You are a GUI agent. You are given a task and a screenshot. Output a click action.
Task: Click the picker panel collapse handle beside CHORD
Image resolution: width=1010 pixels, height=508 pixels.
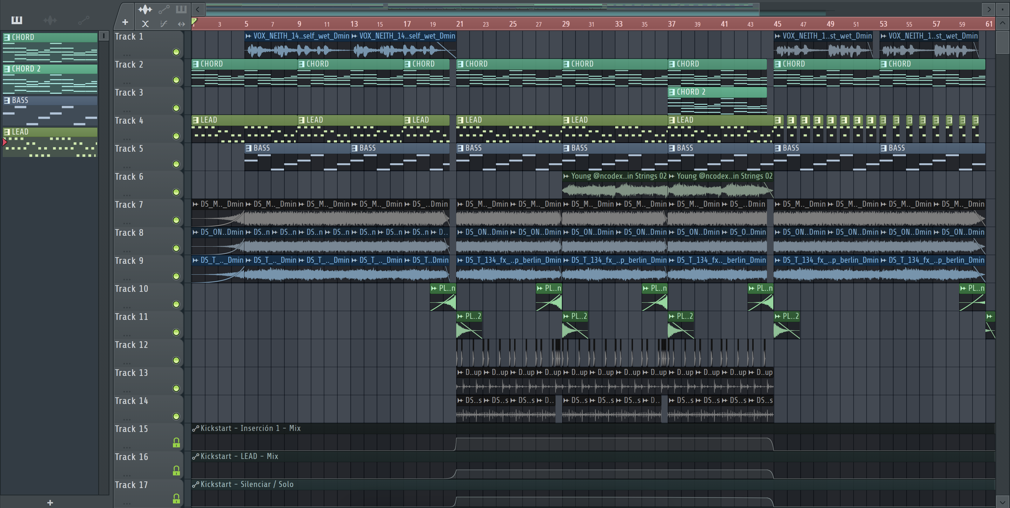103,36
